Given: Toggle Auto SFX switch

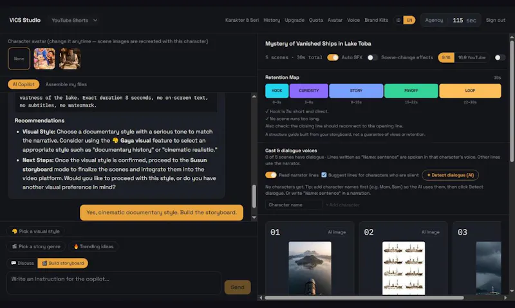Looking at the screenshot, I should 333,57.
